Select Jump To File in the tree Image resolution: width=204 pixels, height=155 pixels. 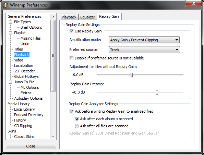[24, 82]
